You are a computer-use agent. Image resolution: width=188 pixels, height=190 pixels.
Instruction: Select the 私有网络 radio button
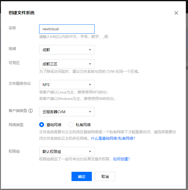coord(71,125)
